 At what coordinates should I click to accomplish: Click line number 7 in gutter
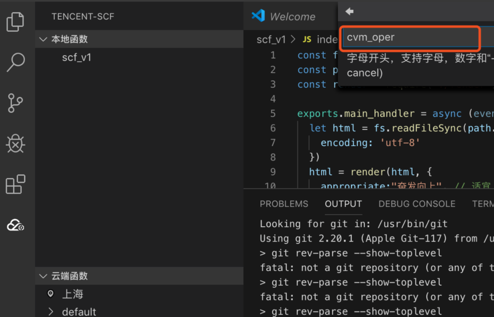click(273, 143)
